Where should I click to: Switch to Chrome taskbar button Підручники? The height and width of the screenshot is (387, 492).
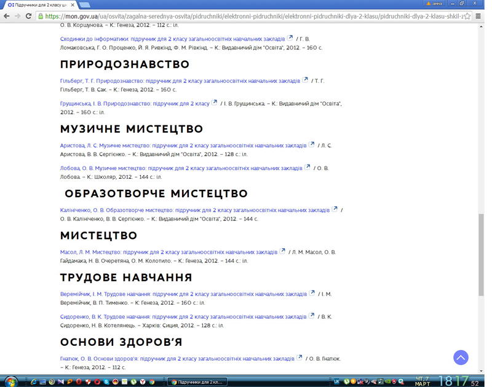point(197,382)
